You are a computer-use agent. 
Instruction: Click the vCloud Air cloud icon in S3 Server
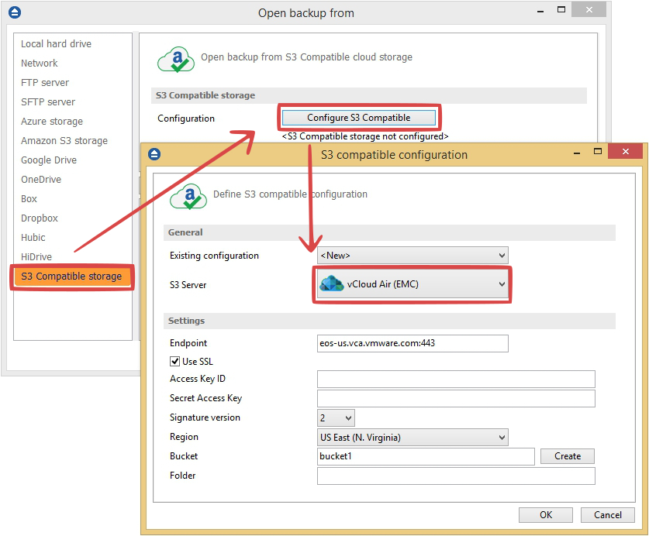(x=332, y=283)
